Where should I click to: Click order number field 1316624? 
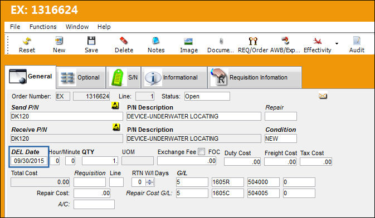91,96
